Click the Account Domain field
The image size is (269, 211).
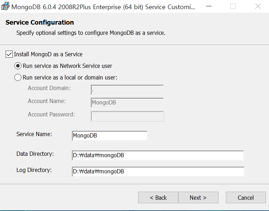[127, 90]
